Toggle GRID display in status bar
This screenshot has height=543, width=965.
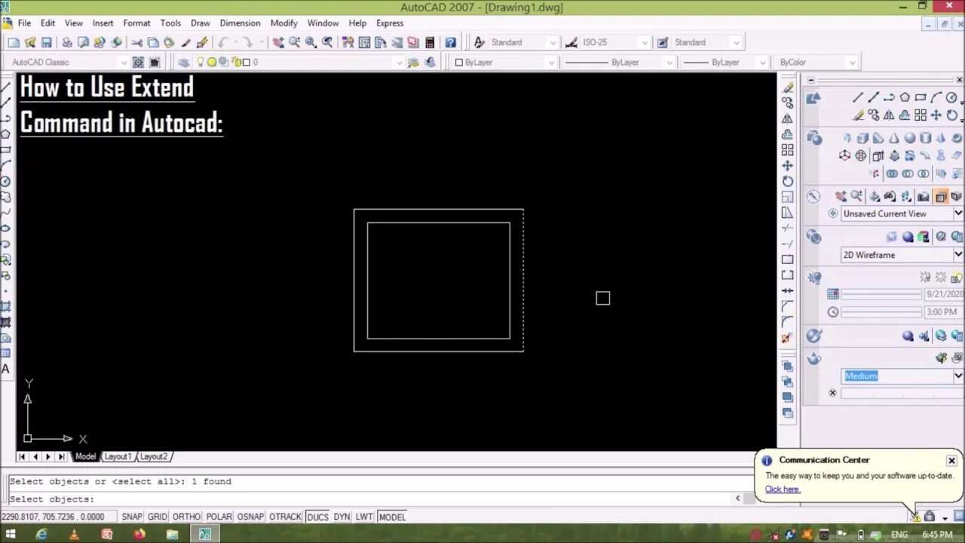pos(158,517)
